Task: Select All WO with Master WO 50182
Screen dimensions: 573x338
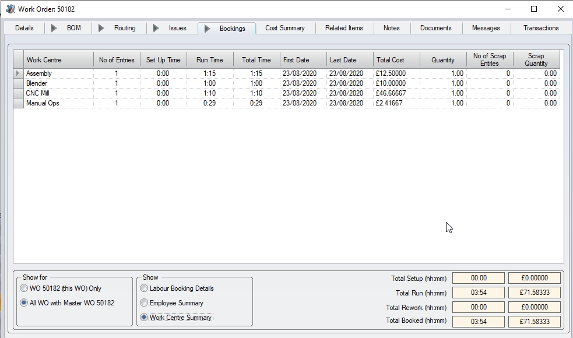Action: (24, 303)
